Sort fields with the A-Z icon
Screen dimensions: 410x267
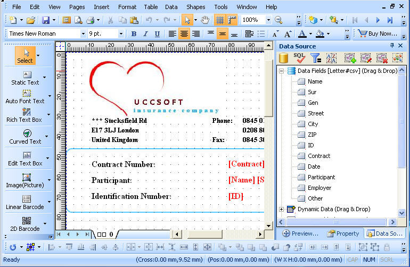coord(331,58)
